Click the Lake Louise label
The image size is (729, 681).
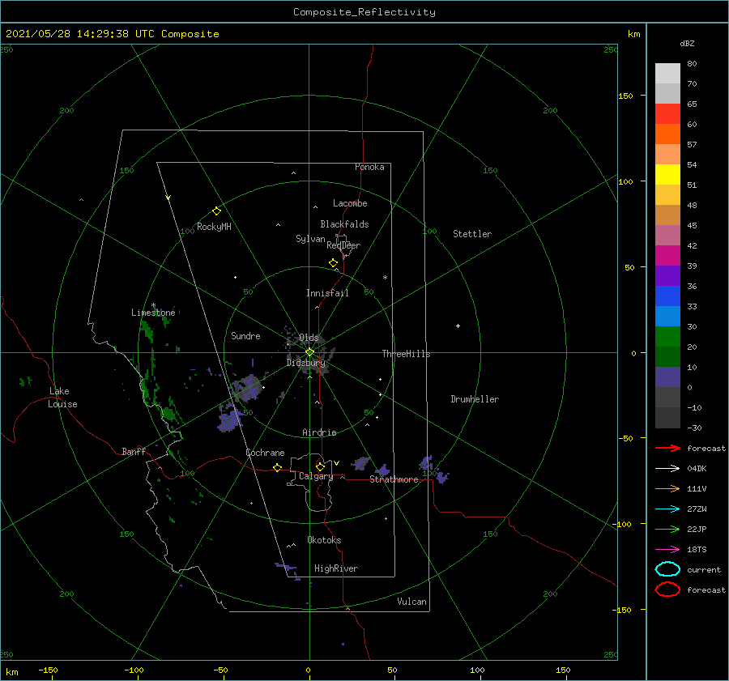[x=62, y=398]
